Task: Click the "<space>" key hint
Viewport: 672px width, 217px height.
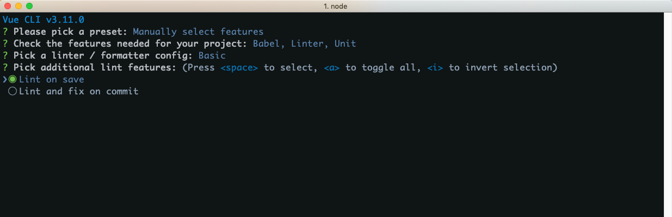Action: [x=239, y=67]
